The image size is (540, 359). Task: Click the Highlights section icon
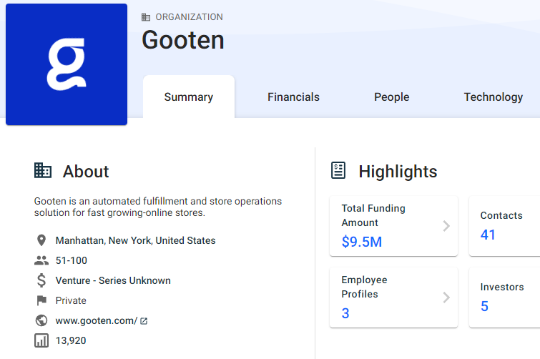pos(338,170)
